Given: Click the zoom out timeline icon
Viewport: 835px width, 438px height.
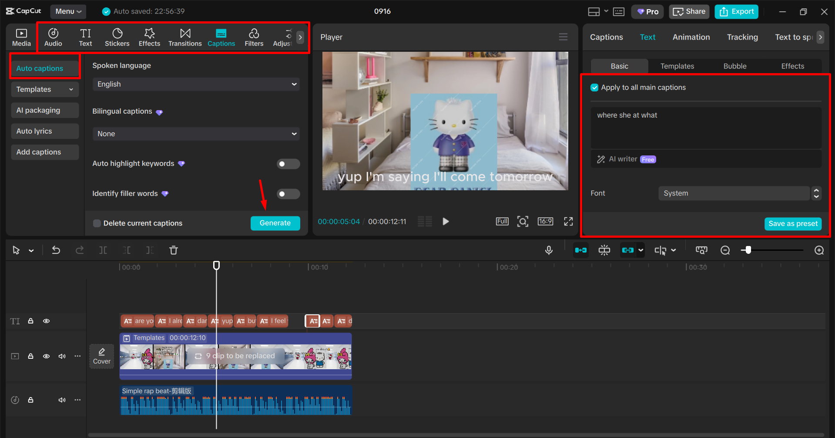Looking at the screenshot, I should 725,250.
